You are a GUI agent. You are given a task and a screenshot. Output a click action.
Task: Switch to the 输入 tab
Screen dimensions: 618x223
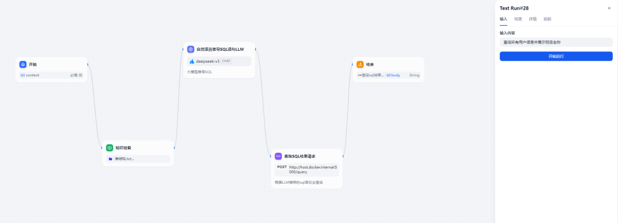point(504,19)
